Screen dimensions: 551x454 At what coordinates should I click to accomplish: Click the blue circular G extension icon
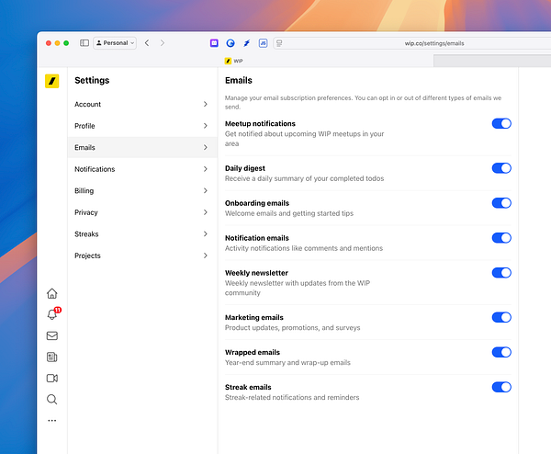[231, 43]
